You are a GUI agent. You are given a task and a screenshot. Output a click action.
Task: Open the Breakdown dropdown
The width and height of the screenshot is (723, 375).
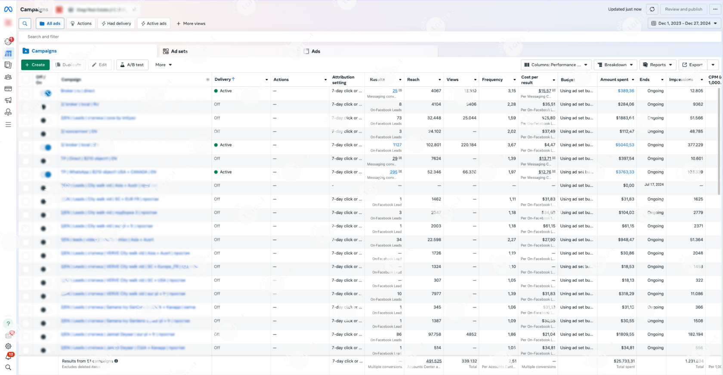[x=615, y=65]
